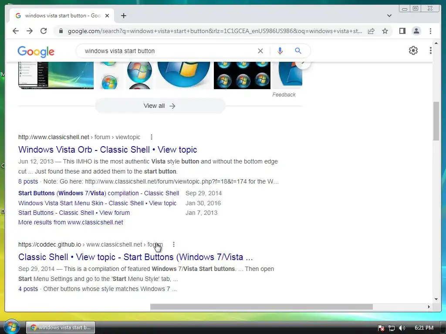446x334 pixels.
Task: Click the volume speaker tray icon
Action: click(x=402, y=328)
